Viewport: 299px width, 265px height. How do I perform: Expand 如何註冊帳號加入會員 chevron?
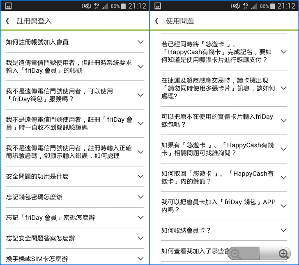[x=140, y=42]
